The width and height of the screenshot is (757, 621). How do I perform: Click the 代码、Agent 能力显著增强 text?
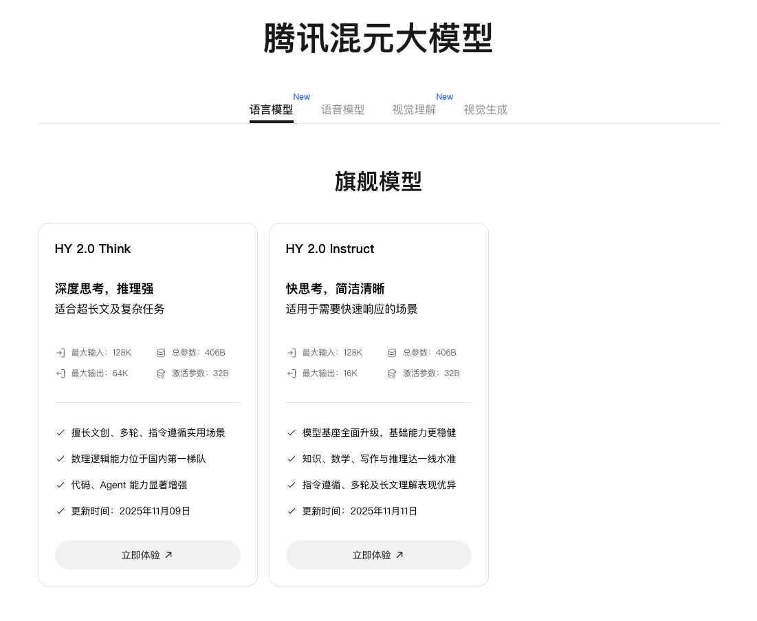[x=129, y=485]
